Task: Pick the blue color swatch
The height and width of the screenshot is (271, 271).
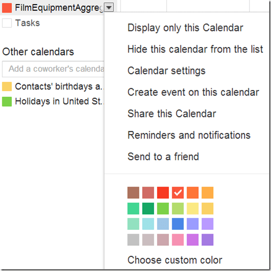Action: pyautogui.click(x=178, y=224)
